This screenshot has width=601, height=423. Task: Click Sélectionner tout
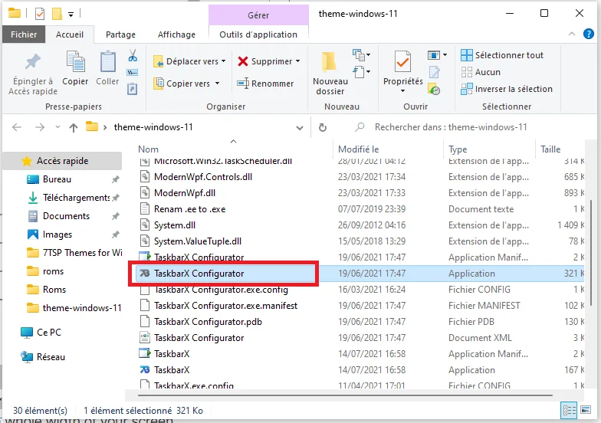[502, 55]
